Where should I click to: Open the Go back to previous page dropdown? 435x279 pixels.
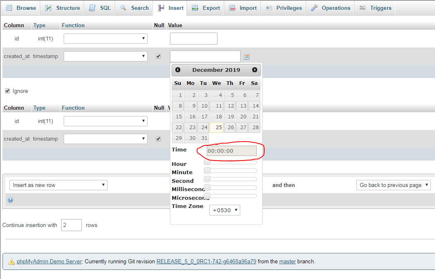click(393, 185)
